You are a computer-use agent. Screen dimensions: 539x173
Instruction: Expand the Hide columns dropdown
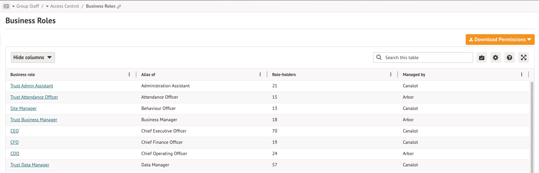coord(33,57)
